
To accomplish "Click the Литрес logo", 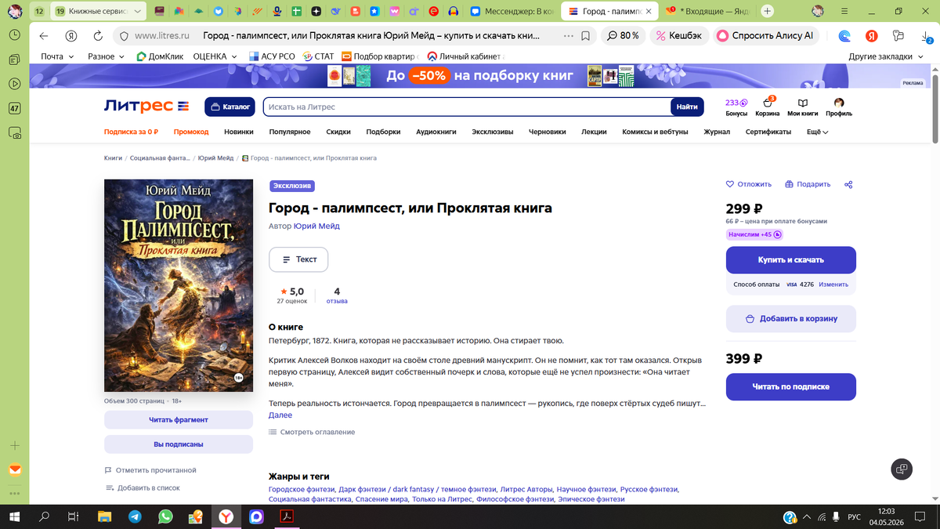I will point(146,107).
